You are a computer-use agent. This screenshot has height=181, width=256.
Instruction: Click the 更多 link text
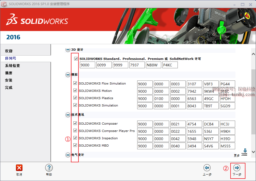pos(237,156)
